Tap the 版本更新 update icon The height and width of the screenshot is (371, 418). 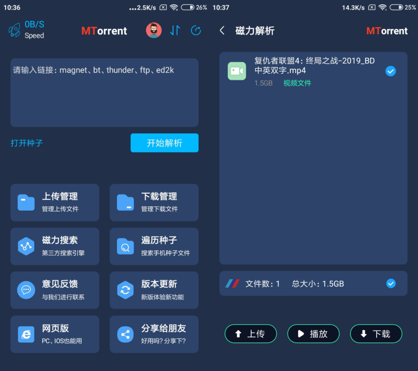click(125, 290)
